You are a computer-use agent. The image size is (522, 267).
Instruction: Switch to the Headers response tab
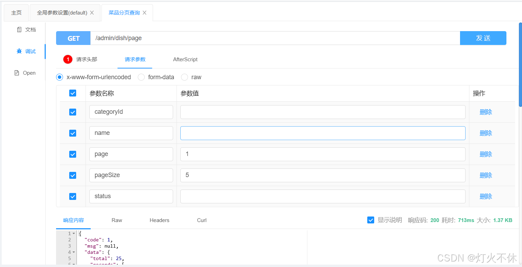(160, 220)
